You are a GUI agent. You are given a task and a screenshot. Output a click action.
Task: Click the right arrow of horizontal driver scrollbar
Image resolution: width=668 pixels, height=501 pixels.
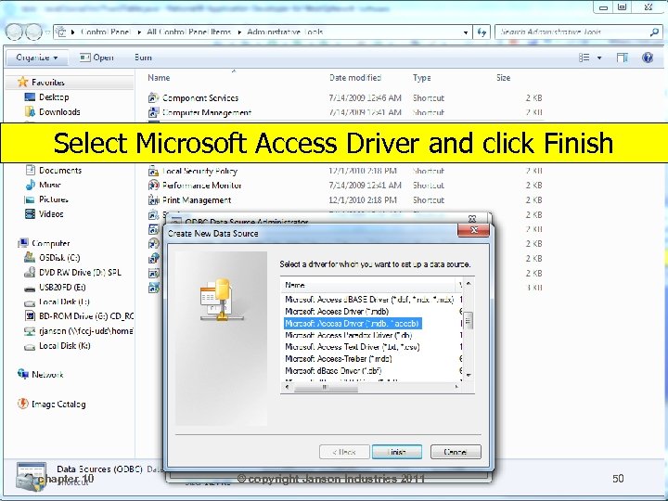[x=456, y=387]
